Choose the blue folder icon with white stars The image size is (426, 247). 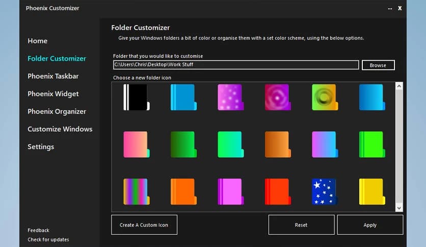[325, 191]
